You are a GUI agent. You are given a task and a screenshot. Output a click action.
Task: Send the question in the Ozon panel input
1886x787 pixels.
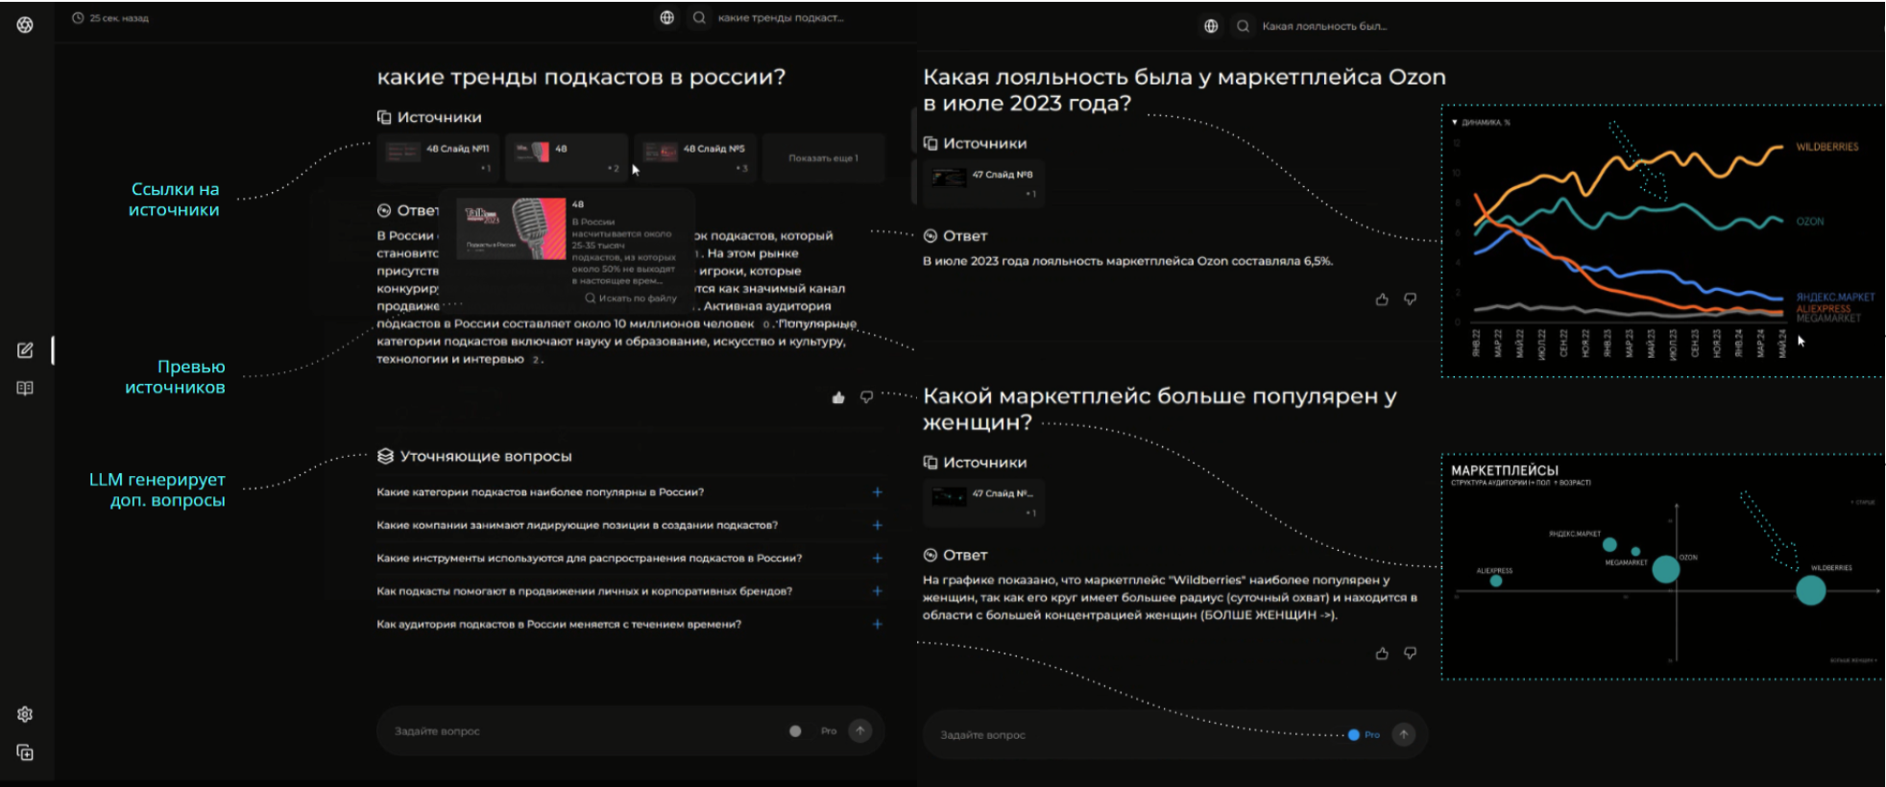[x=1404, y=734]
